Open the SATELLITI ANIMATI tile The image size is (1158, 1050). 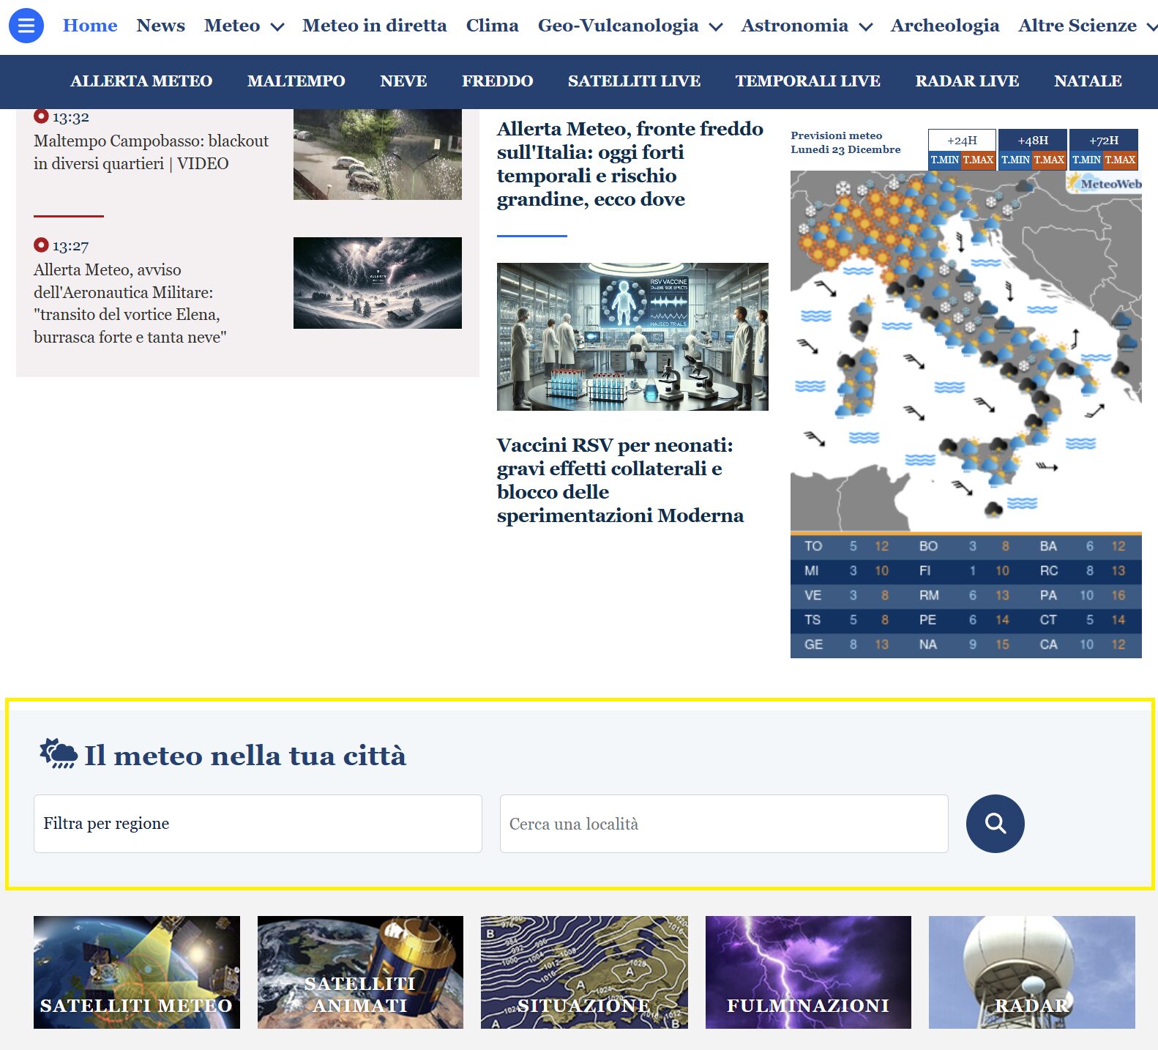pyautogui.click(x=360, y=972)
